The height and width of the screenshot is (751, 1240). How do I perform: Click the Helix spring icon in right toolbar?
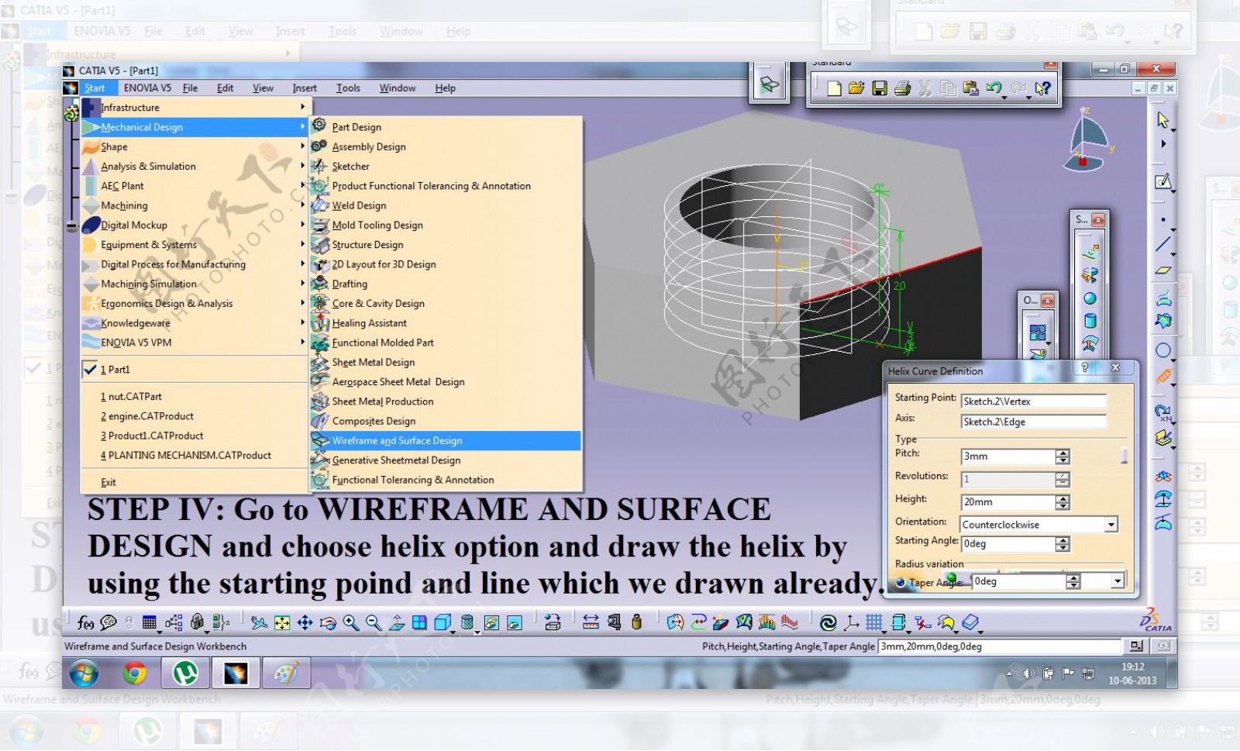coord(1163,377)
